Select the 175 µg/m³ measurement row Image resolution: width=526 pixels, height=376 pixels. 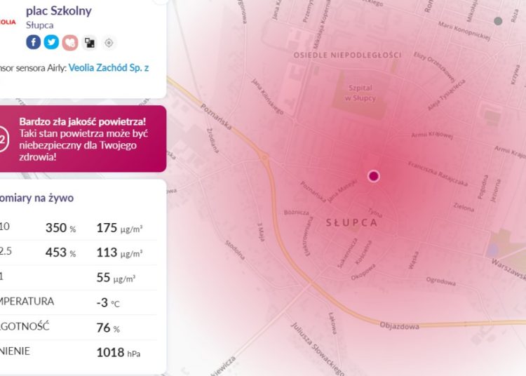pos(77,228)
